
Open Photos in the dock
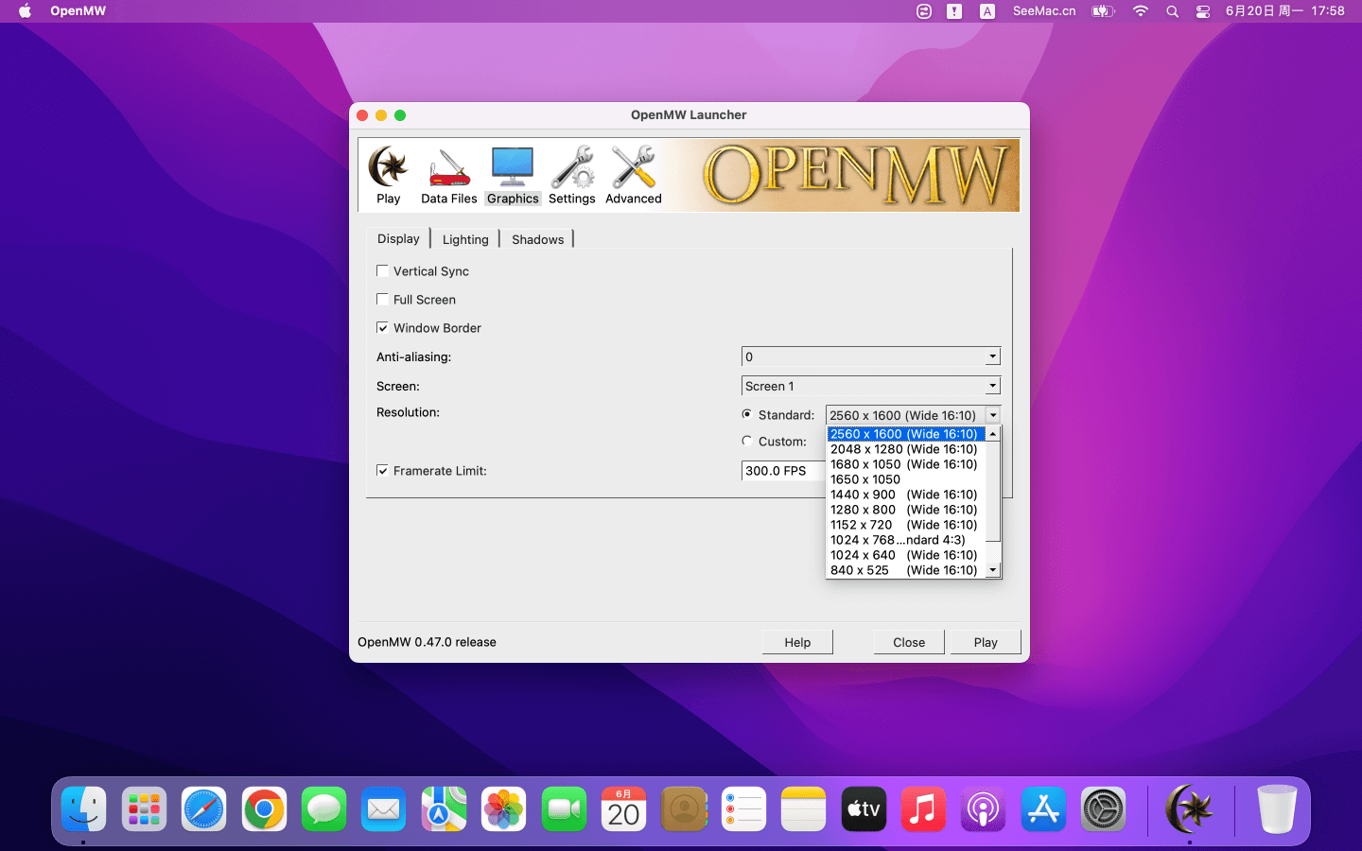[x=504, y=809]
